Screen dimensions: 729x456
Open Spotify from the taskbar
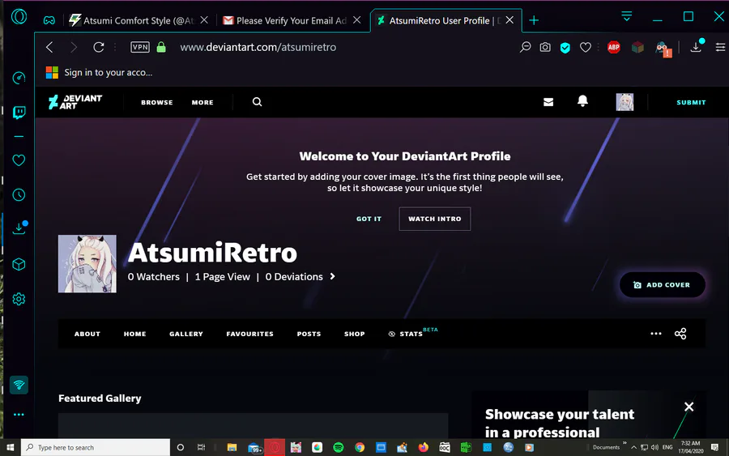339,447
